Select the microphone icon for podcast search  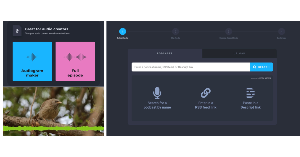(x=157, y=93)
